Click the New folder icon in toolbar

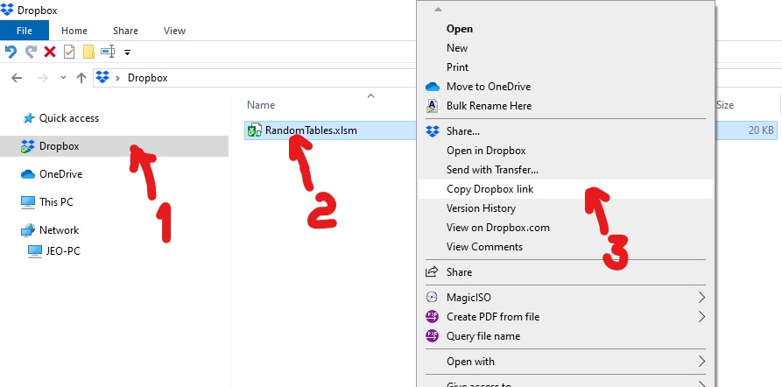[x=88, y=52]
